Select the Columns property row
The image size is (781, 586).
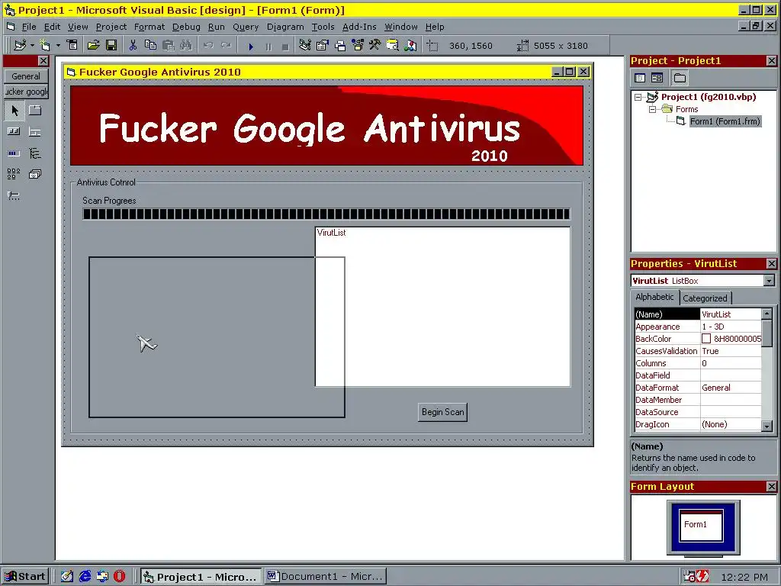[698, 363]
